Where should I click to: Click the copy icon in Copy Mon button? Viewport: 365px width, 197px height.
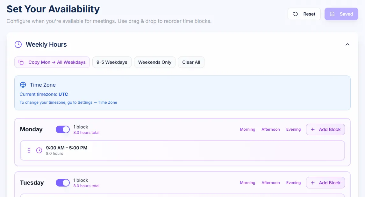21,62
